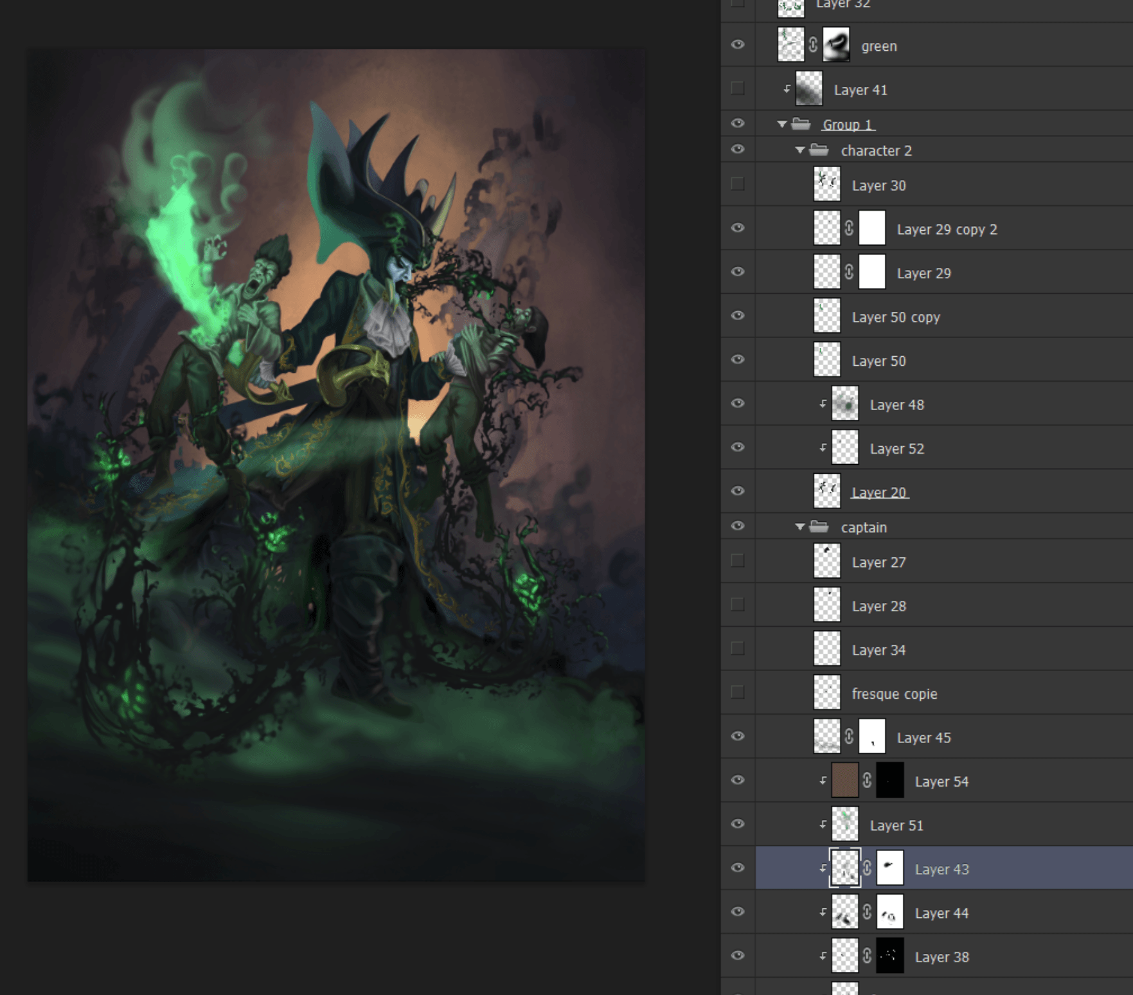Viewport: 1133px width, 995px height.
Task: Collapse the Group 1 folder
Action: pyautogui.click(x=782, y=124)
